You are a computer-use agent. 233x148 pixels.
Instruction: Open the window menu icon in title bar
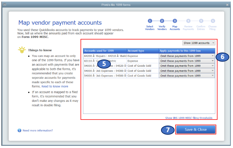[5, 5]
